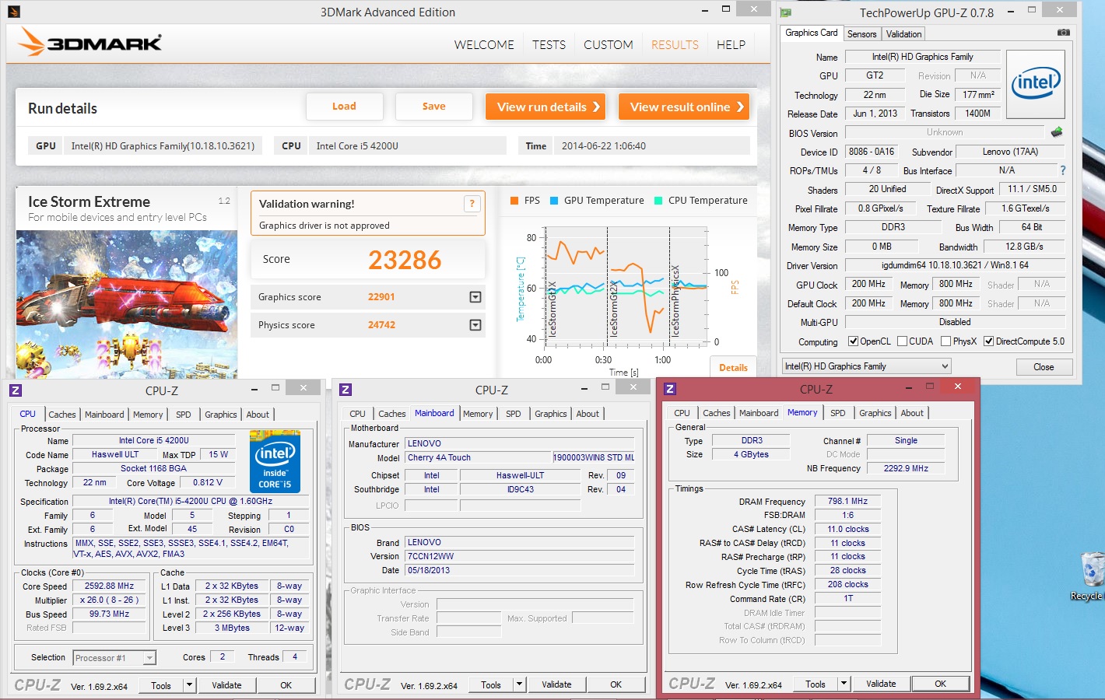Image resolution: width=1105 pixels, height=700 pixels.
Task: Open CUSTOM section in 3DMark
Action: click(609, 45)
